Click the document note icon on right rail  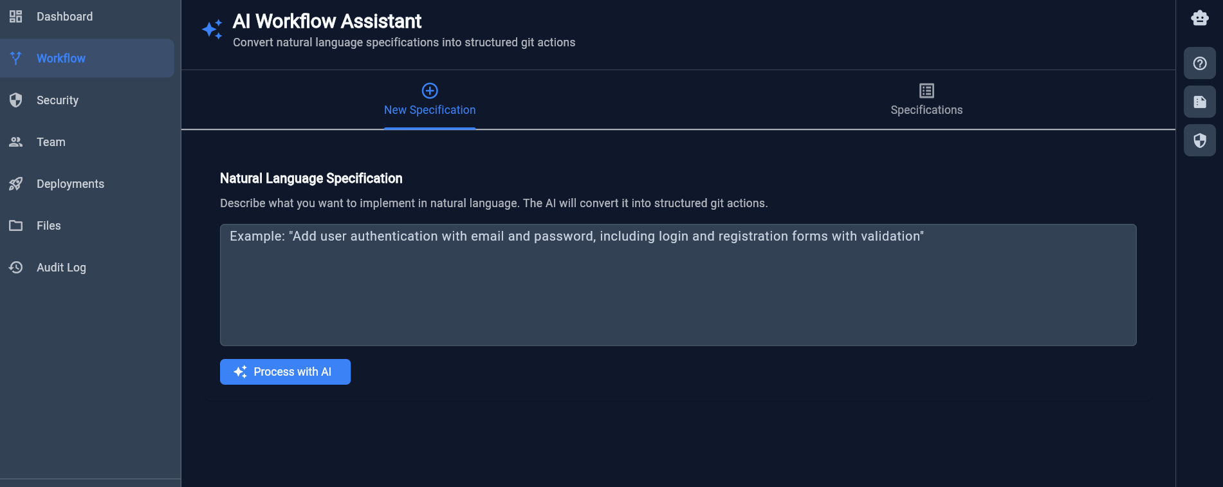coord(1200,102)
